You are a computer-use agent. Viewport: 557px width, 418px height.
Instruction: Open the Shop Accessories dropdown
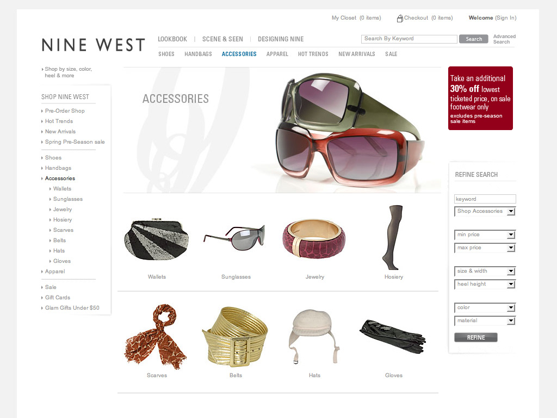tap(485, 211)
